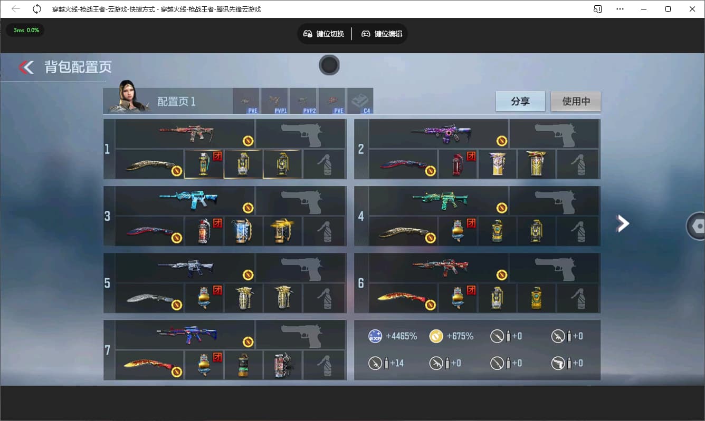Select the empty pistol slot in loadout 5

(300, 268)
